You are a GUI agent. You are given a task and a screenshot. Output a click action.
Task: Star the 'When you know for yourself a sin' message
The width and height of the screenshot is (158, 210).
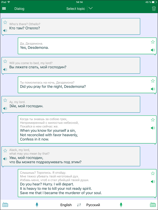point(153,120)
